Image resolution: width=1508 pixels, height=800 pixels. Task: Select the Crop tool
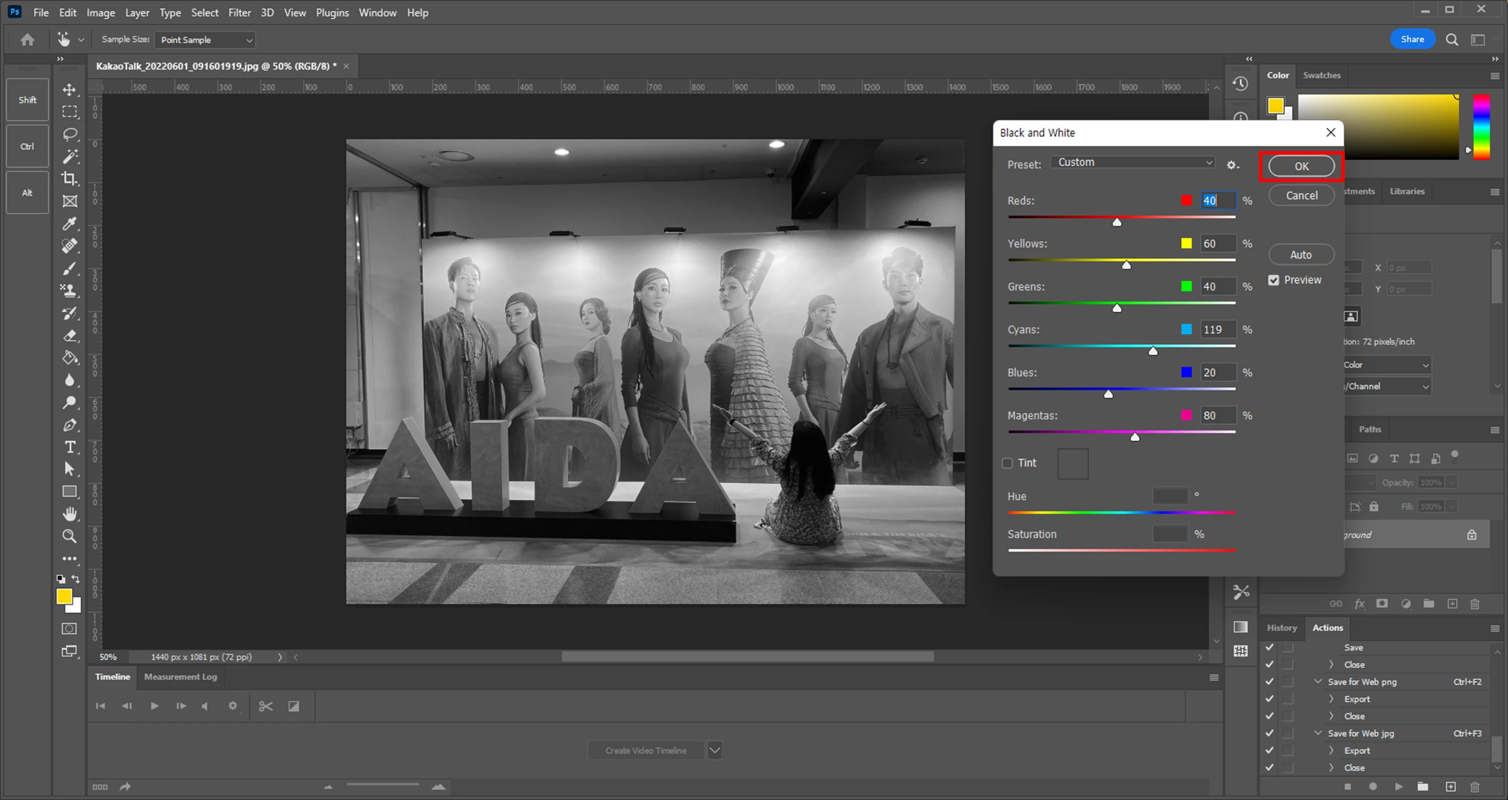pos(70,179)
